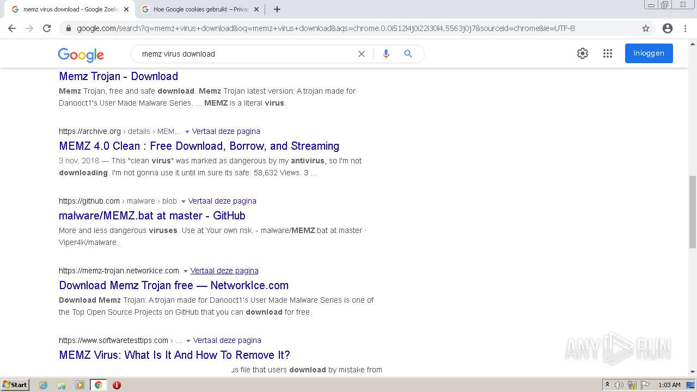Image resolution: width=697 pixels, height=392 pixels.
Task: Click the scrollbar down arrow
Action: [693, 372]
